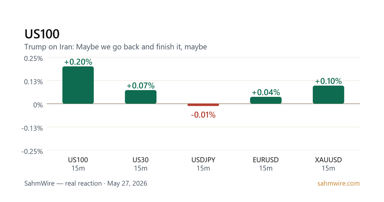Click the SahmWire real reaction footer text

coord(86,184)
